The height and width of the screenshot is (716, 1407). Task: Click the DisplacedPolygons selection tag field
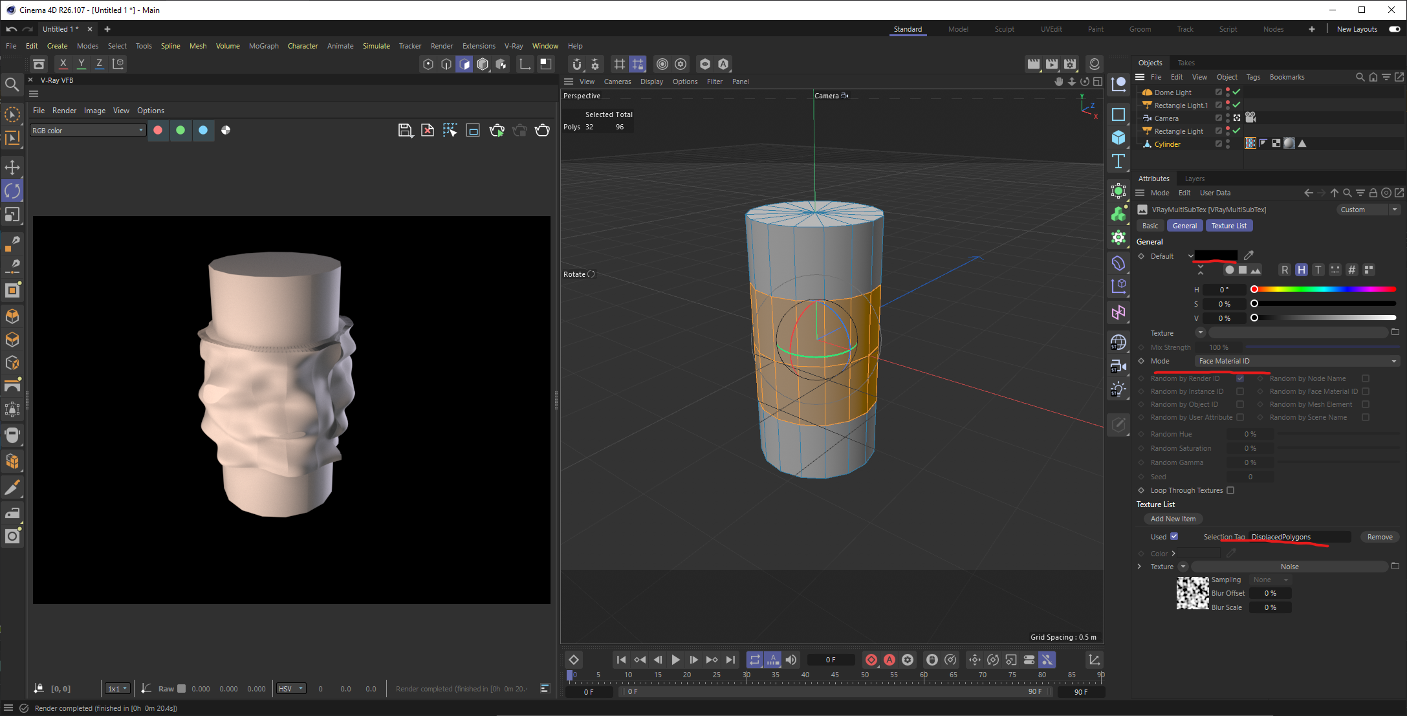(x=1299, y=537)
